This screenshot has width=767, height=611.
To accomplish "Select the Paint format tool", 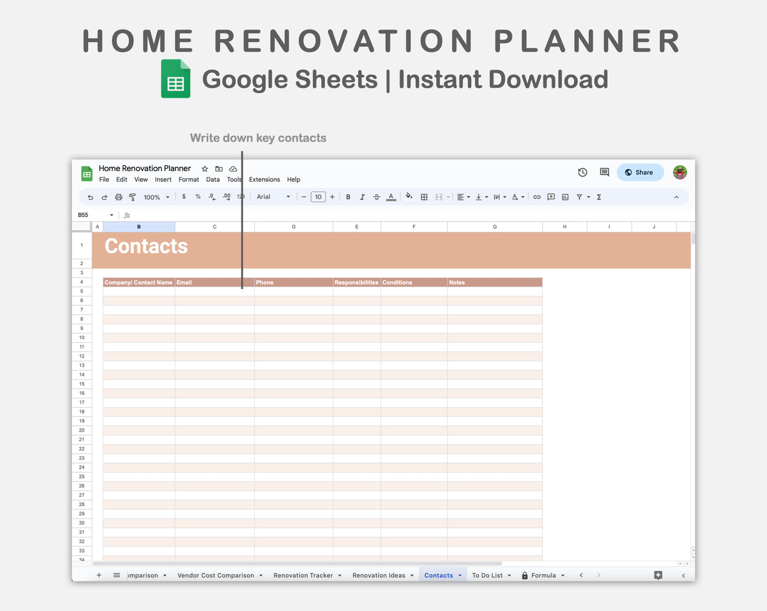I will pos(132,197).
